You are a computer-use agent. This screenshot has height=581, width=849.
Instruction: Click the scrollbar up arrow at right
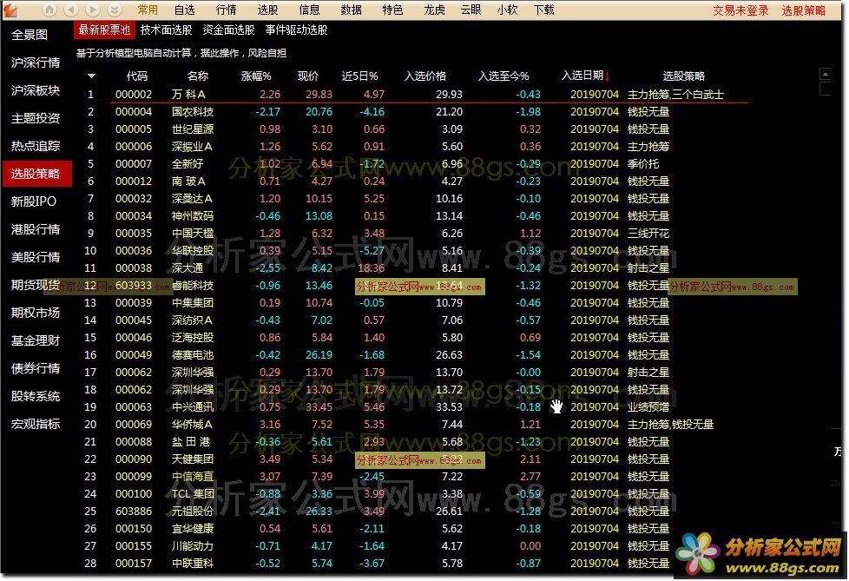click(826, 74)
